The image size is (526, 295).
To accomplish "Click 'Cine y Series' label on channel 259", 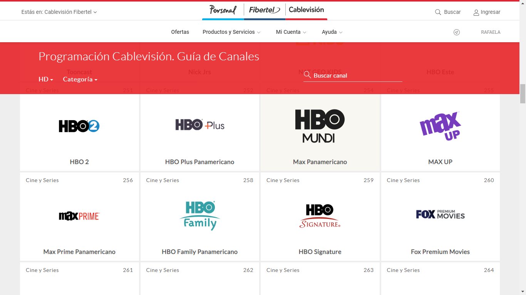I will point(283,180).
